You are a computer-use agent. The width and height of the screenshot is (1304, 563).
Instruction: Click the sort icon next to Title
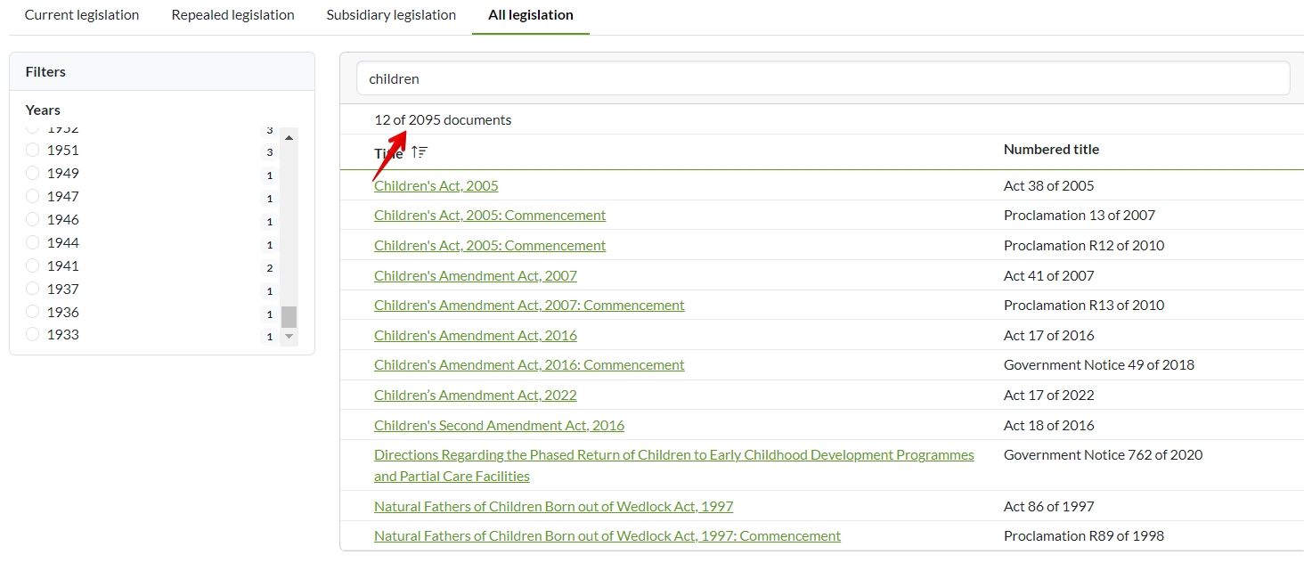pos(420,152)
